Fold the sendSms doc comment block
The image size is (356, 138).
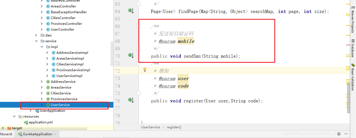point(138,26)
